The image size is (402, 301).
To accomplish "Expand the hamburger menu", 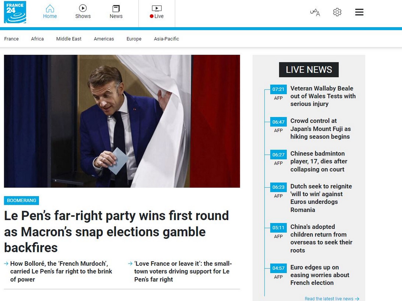I will tap(359, 12).
